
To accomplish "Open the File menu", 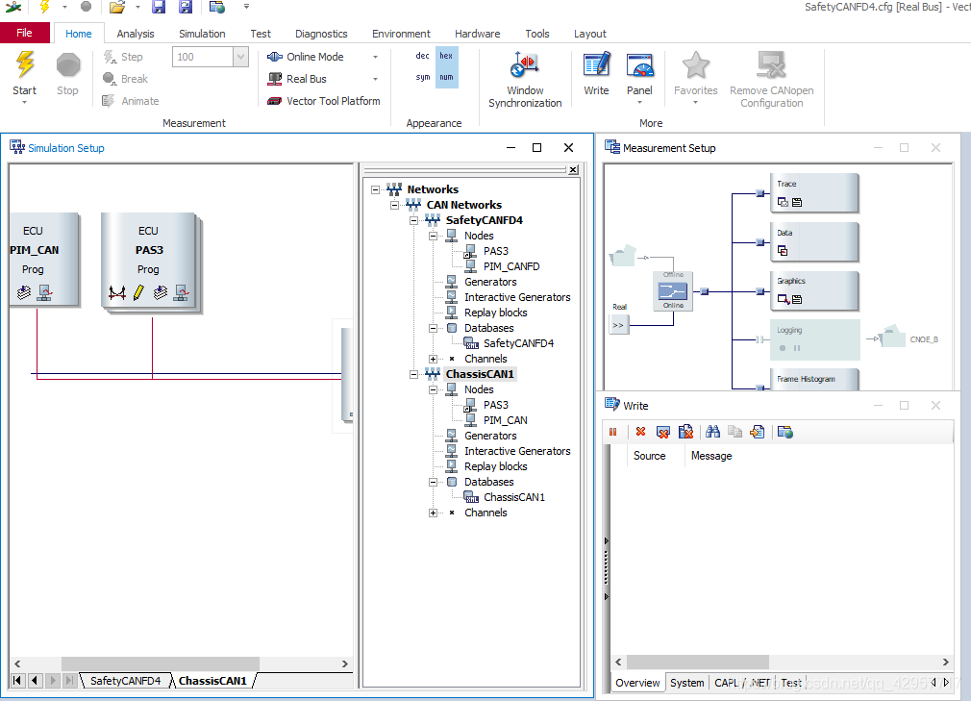I will coord(25,33).
